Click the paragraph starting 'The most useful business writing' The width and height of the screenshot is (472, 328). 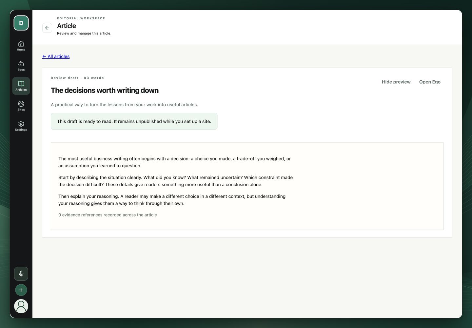[175, 162]
